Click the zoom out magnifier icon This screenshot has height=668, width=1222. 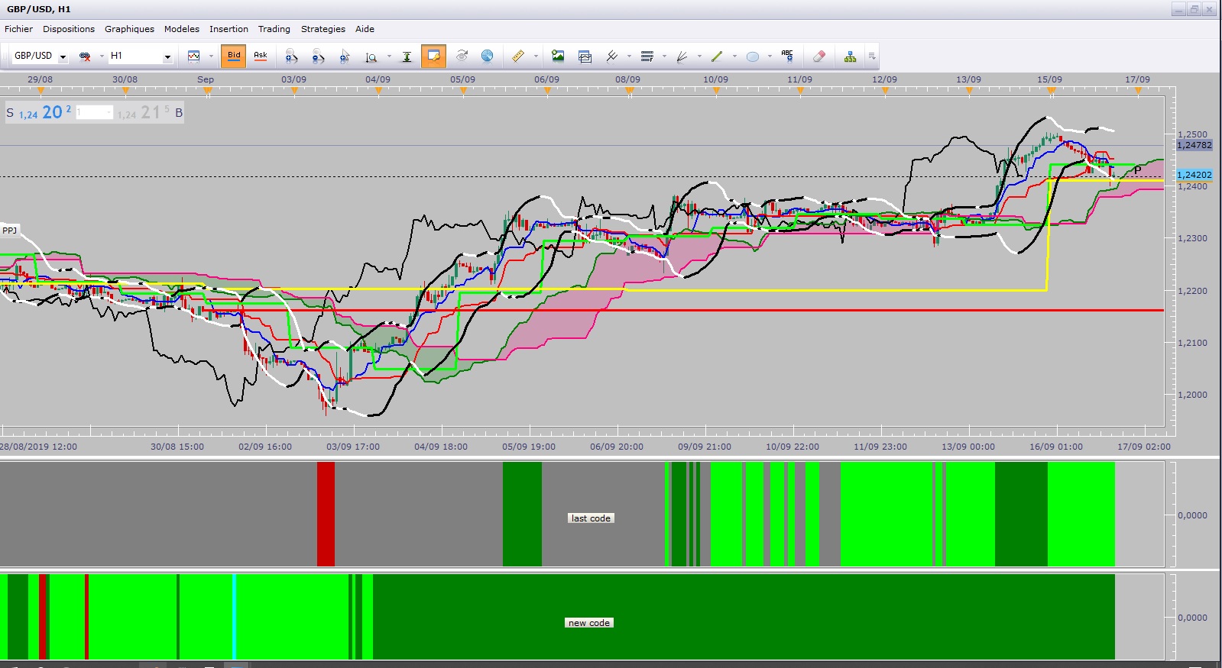(x=318, y=56)
